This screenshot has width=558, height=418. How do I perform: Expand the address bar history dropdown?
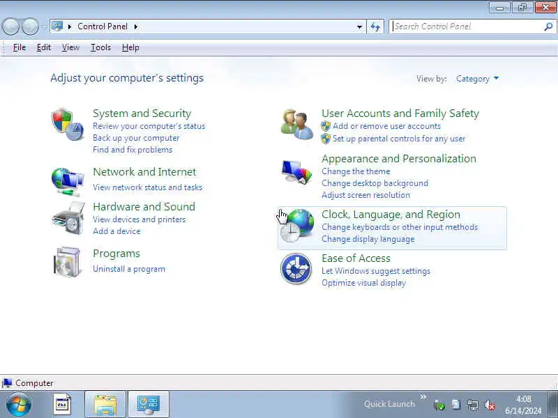pos(359,27)
